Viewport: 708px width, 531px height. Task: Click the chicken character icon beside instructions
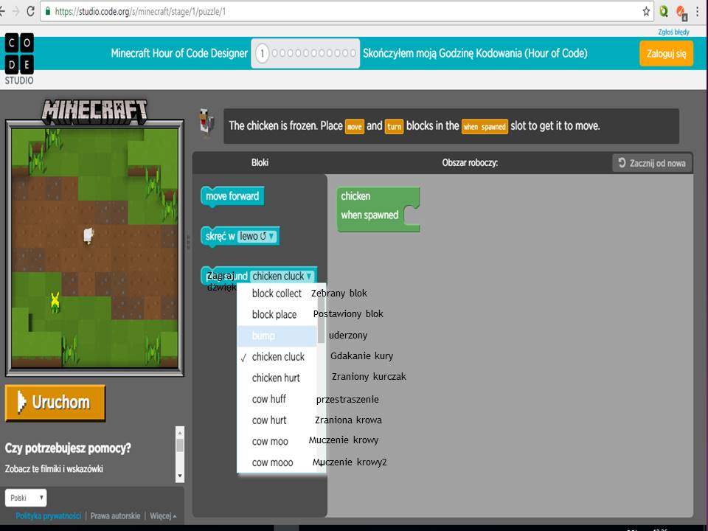click(207, 123)
